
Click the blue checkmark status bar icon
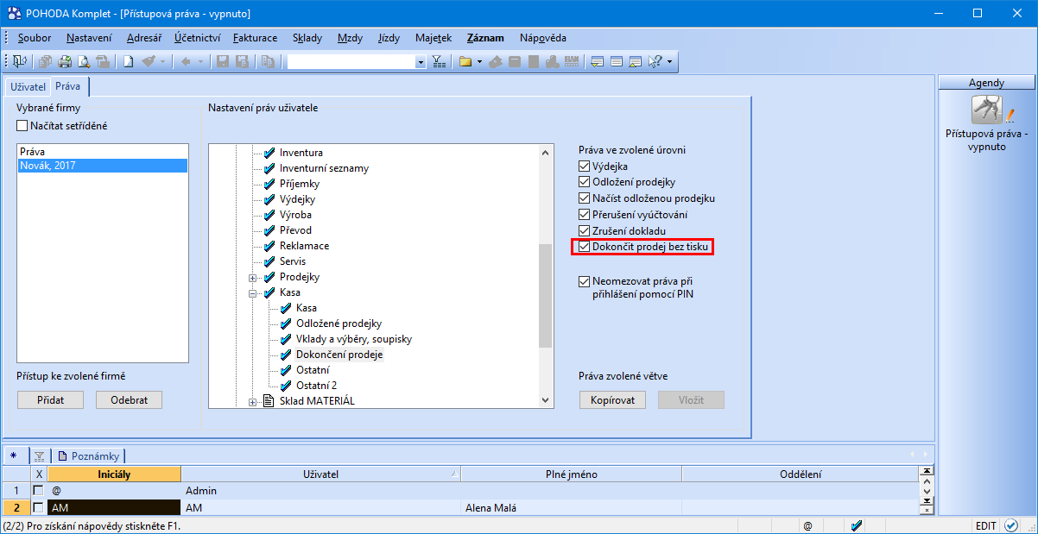(x=857, y=525)
